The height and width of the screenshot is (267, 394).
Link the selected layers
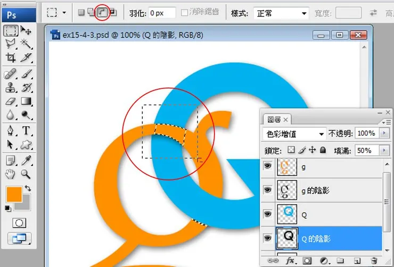click(x=273, y=261)
